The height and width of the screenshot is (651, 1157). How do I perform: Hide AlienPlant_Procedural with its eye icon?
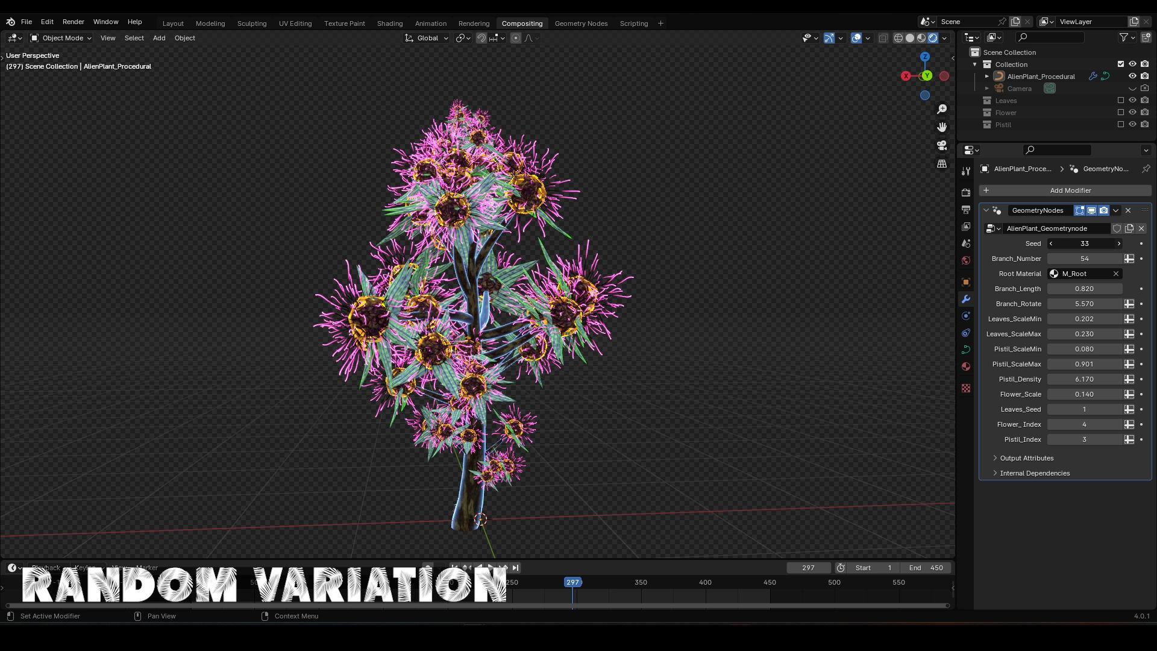click(x=1132, y=76)
